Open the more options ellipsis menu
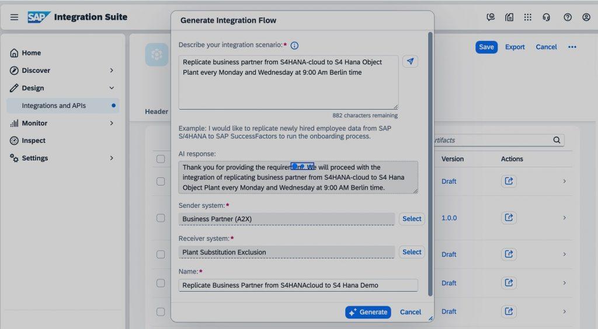The image size is (598, 329). (572, 47)
